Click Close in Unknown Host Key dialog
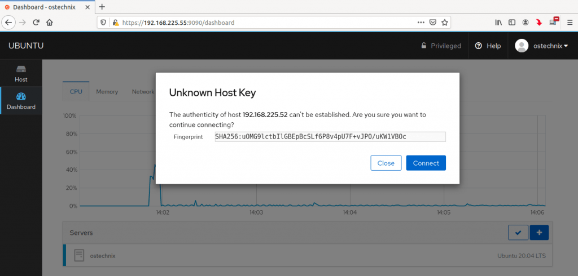Screen dimensions: 578x276 386,163
